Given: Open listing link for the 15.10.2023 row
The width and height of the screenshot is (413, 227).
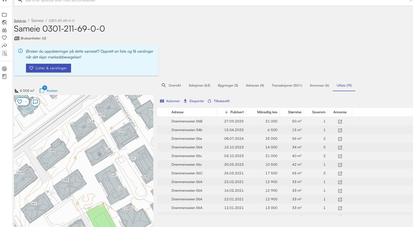Looking at the screenshot, I should [x=340, y=147].
